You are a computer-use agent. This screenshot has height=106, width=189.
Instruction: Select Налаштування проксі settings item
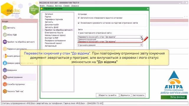(x=55, y=35)
